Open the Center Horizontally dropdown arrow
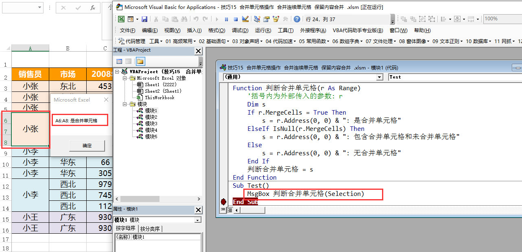This screenshot has width=522, height=252. (463, 19)
